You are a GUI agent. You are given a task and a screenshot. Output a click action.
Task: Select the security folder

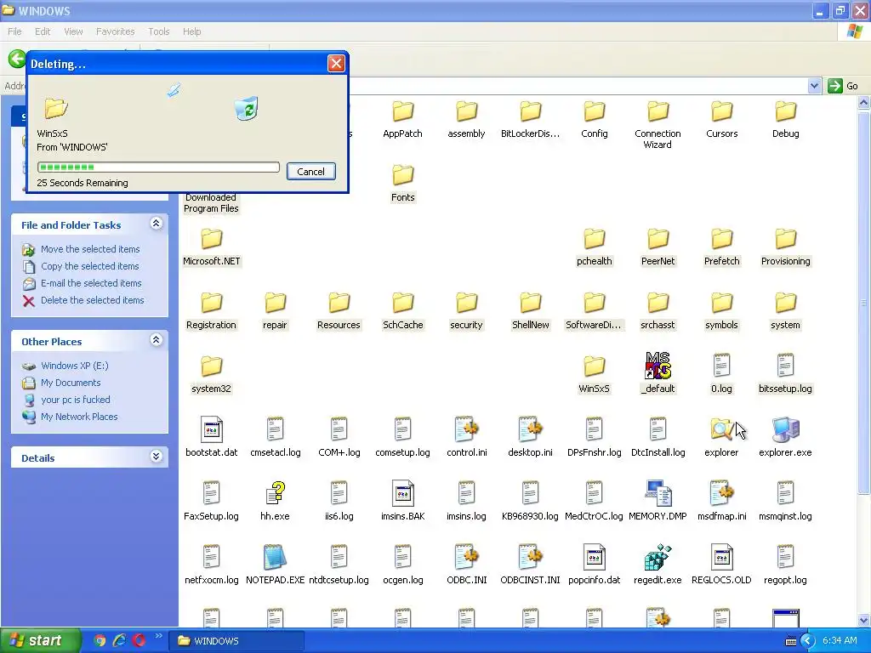coord(467,310)
